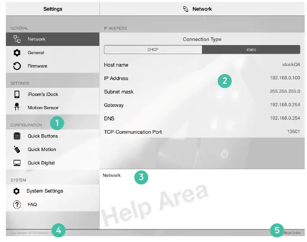Click the Gateway label
307x242 pixels.
[114, 105]
